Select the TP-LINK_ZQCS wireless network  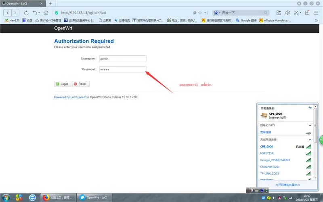click(x=285, y=174)
